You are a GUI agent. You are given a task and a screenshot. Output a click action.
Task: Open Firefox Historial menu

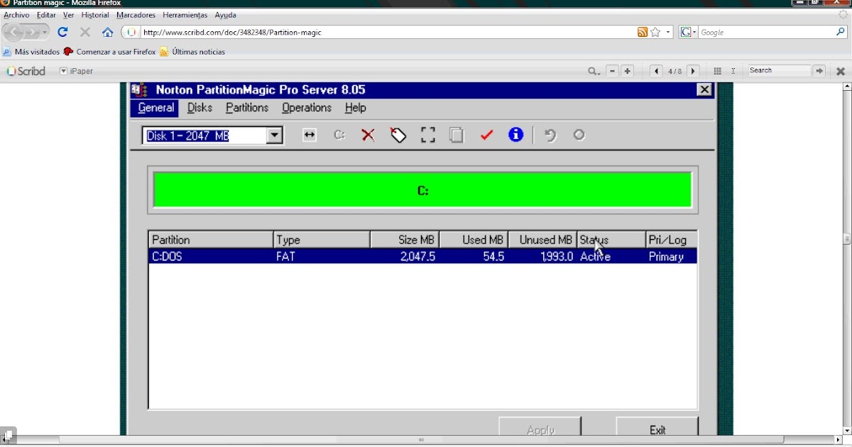click(x=95, y=15)
